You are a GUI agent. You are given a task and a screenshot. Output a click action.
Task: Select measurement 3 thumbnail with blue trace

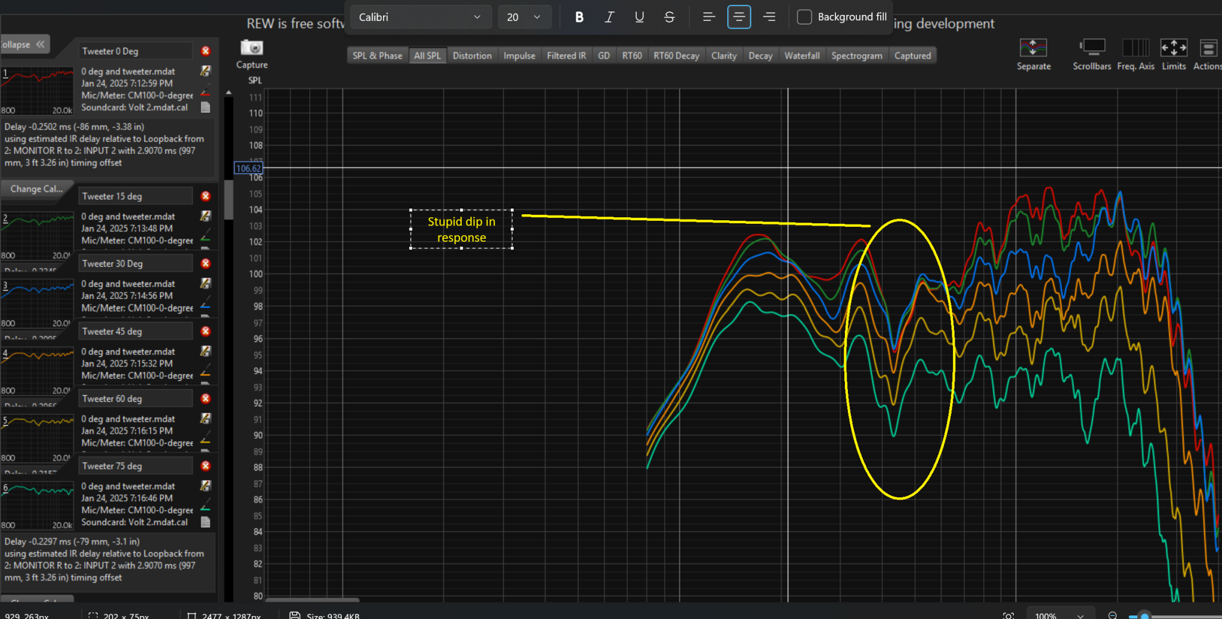[x=37, y=303]
